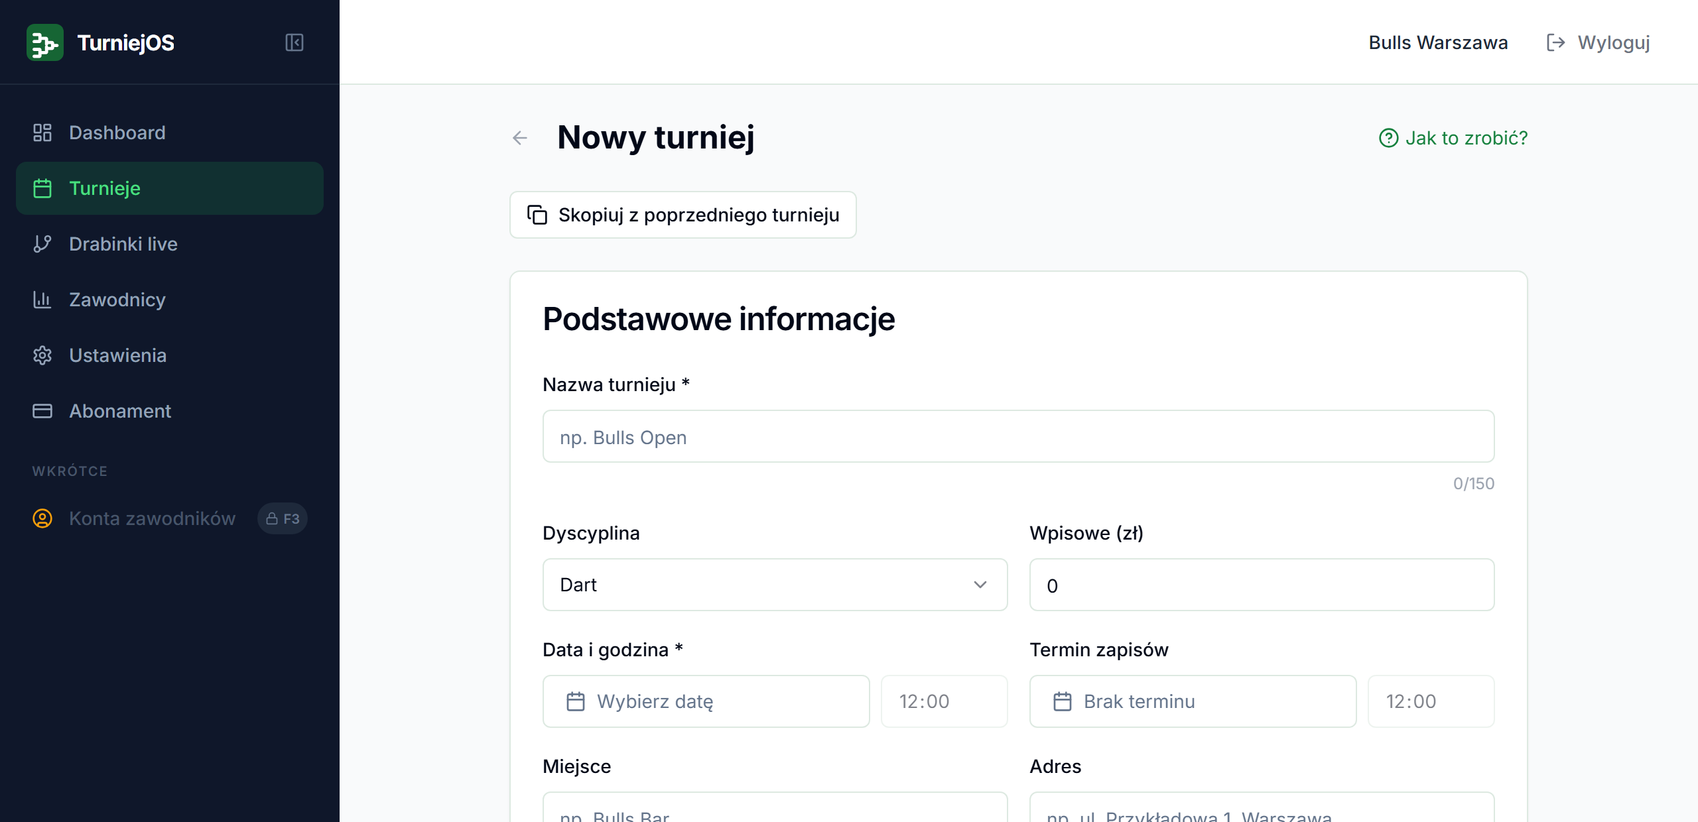Click the Turnieje calendar icon
1698x822 pixels.
42,188
